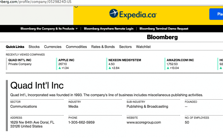
Task: Visit the www.scoregroup.com website link
Action: point(144,122)
